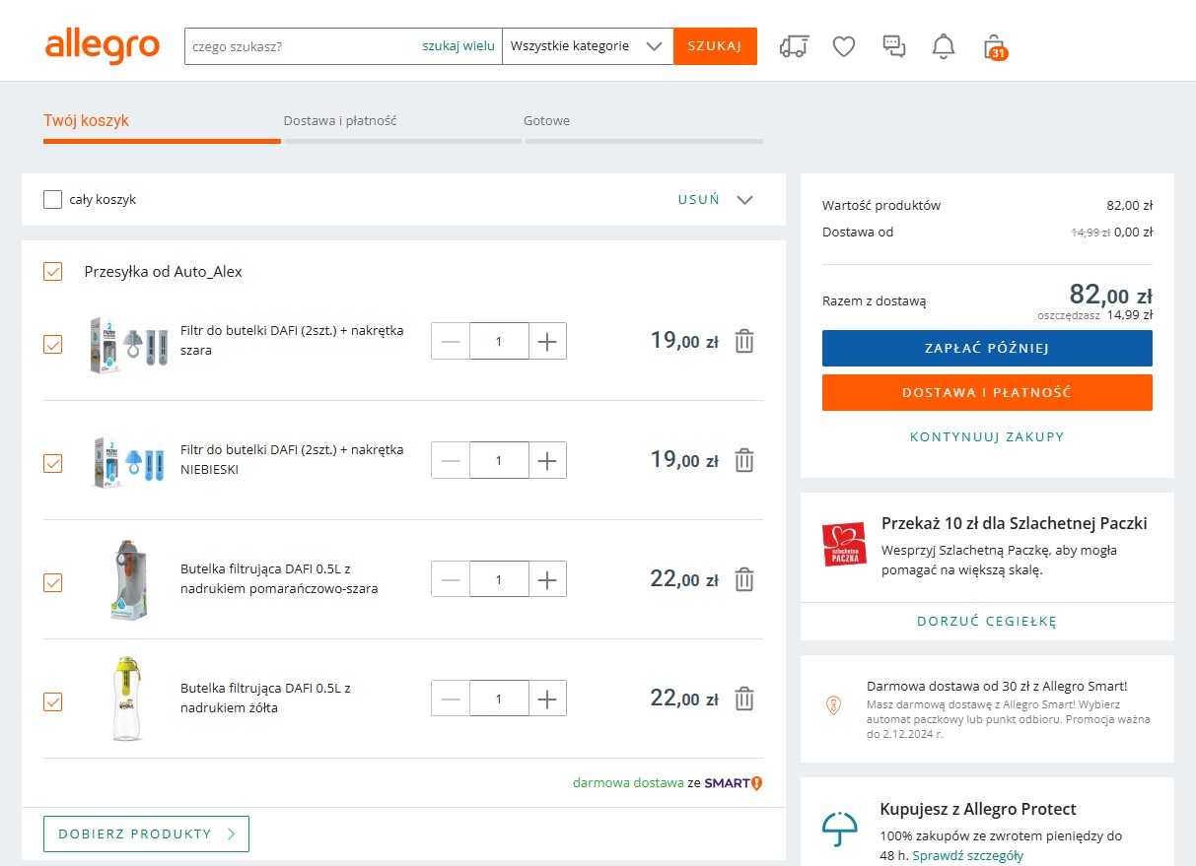Uncheck the 'Przesyłka od Auto_Alex' checkbox

pos(53,272)
